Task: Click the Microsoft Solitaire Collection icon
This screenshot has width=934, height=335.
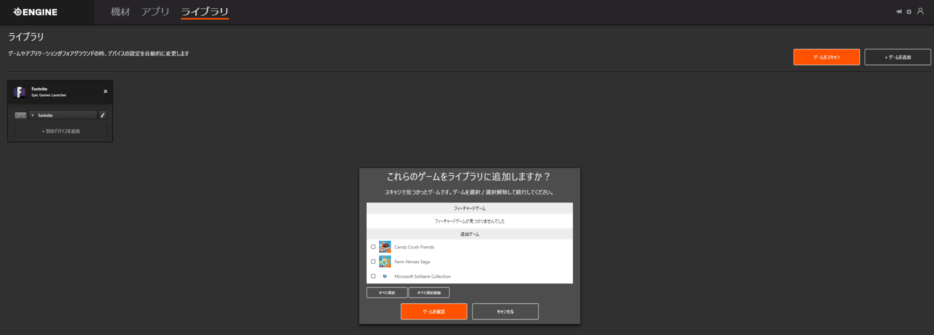Action: point(385,276)
